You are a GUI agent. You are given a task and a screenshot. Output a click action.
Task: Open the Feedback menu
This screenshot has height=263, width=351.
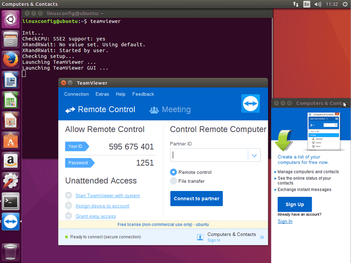coord(143,94)
